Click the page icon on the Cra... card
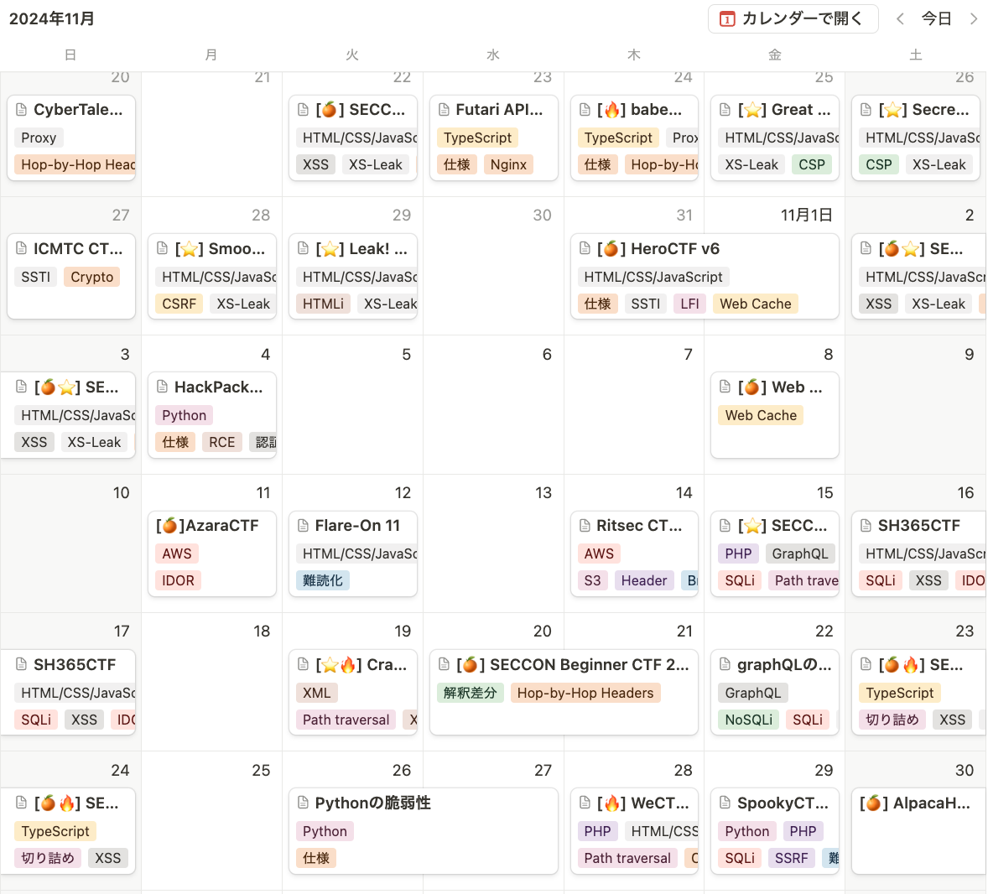Viewport: 988px width, 894px height. tap(303, 664)
